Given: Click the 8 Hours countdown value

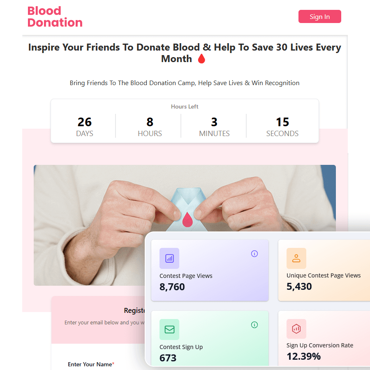Looking at the screenshot, I should pos(150,122).
